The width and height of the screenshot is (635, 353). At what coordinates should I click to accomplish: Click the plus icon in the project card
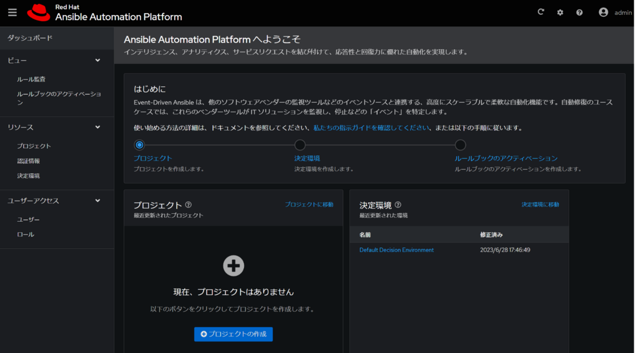tap(233, 266)
